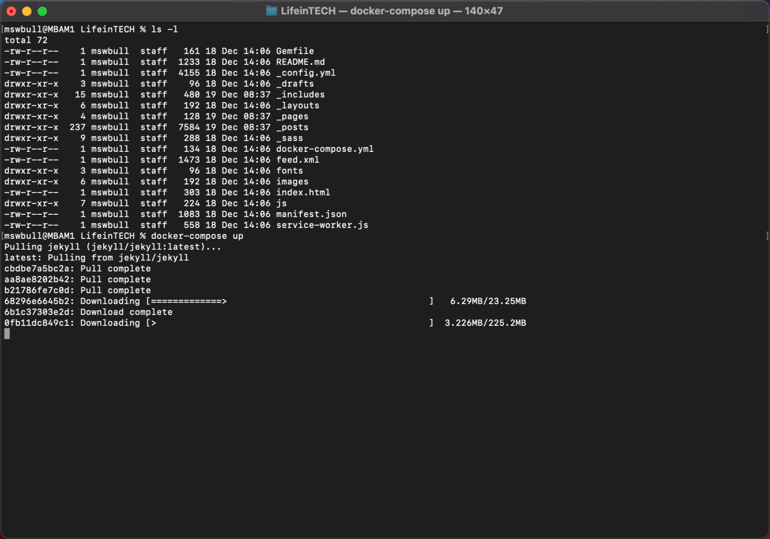Click the file size '558' of service-worker.js
Screen dimensions: 770x539
[x=192, y=225]
